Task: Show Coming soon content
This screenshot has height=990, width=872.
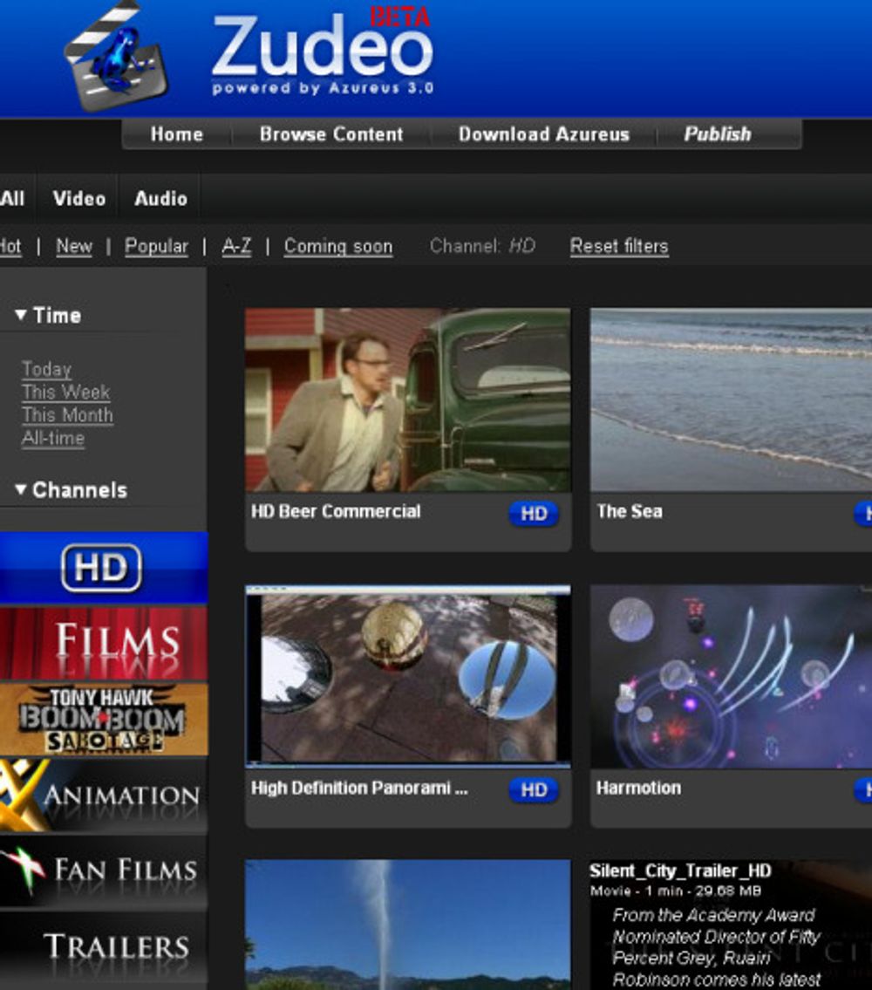Action: tap(338, 246)
